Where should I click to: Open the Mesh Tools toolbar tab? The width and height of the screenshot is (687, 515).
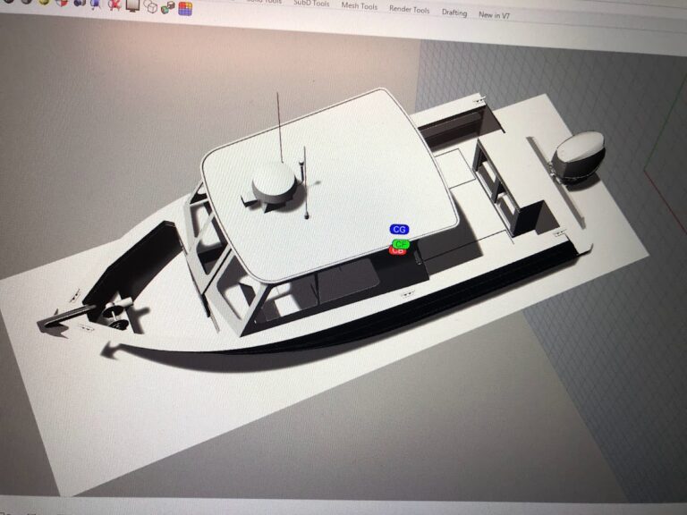click(359, 6)
